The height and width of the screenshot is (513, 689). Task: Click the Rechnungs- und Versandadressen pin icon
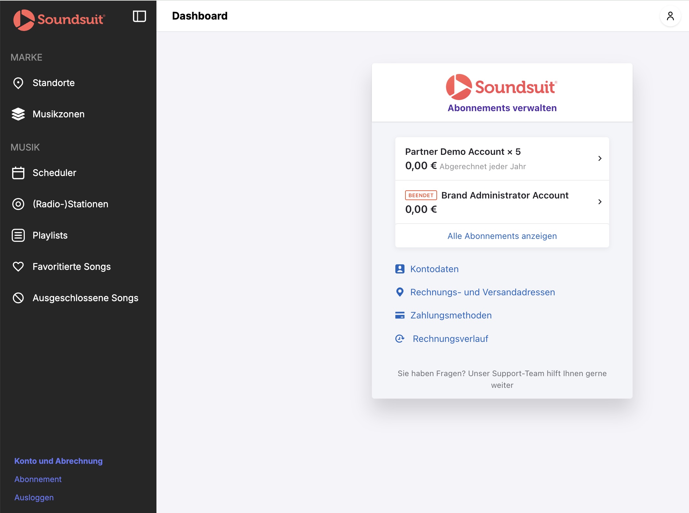coord(400,292)
